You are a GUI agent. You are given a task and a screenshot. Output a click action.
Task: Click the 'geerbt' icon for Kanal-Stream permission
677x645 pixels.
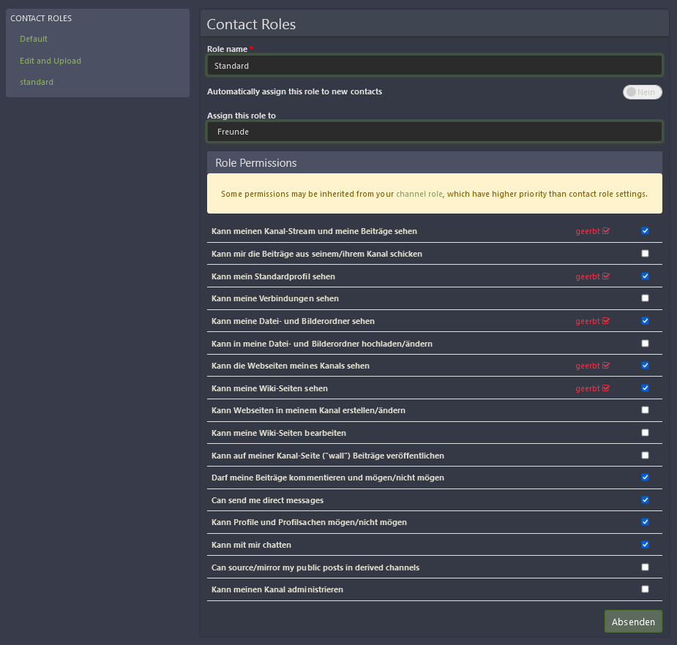tap(606, 231)
